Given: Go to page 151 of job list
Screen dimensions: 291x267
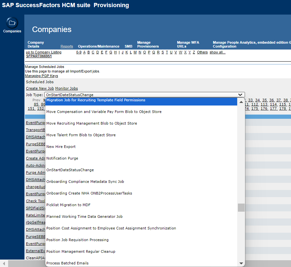Looking at the screenshot, I should coord(31,108).
